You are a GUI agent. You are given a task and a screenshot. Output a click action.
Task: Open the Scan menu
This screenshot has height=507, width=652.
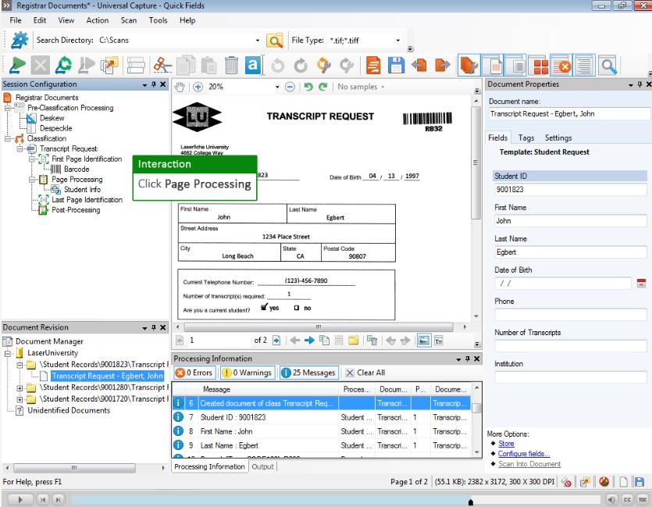pos(129,20)
